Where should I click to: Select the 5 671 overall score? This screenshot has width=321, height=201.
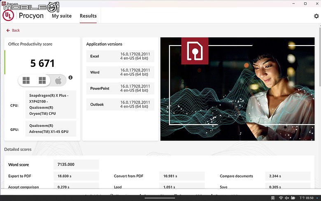pyautogui.click(x=42, y=63)
